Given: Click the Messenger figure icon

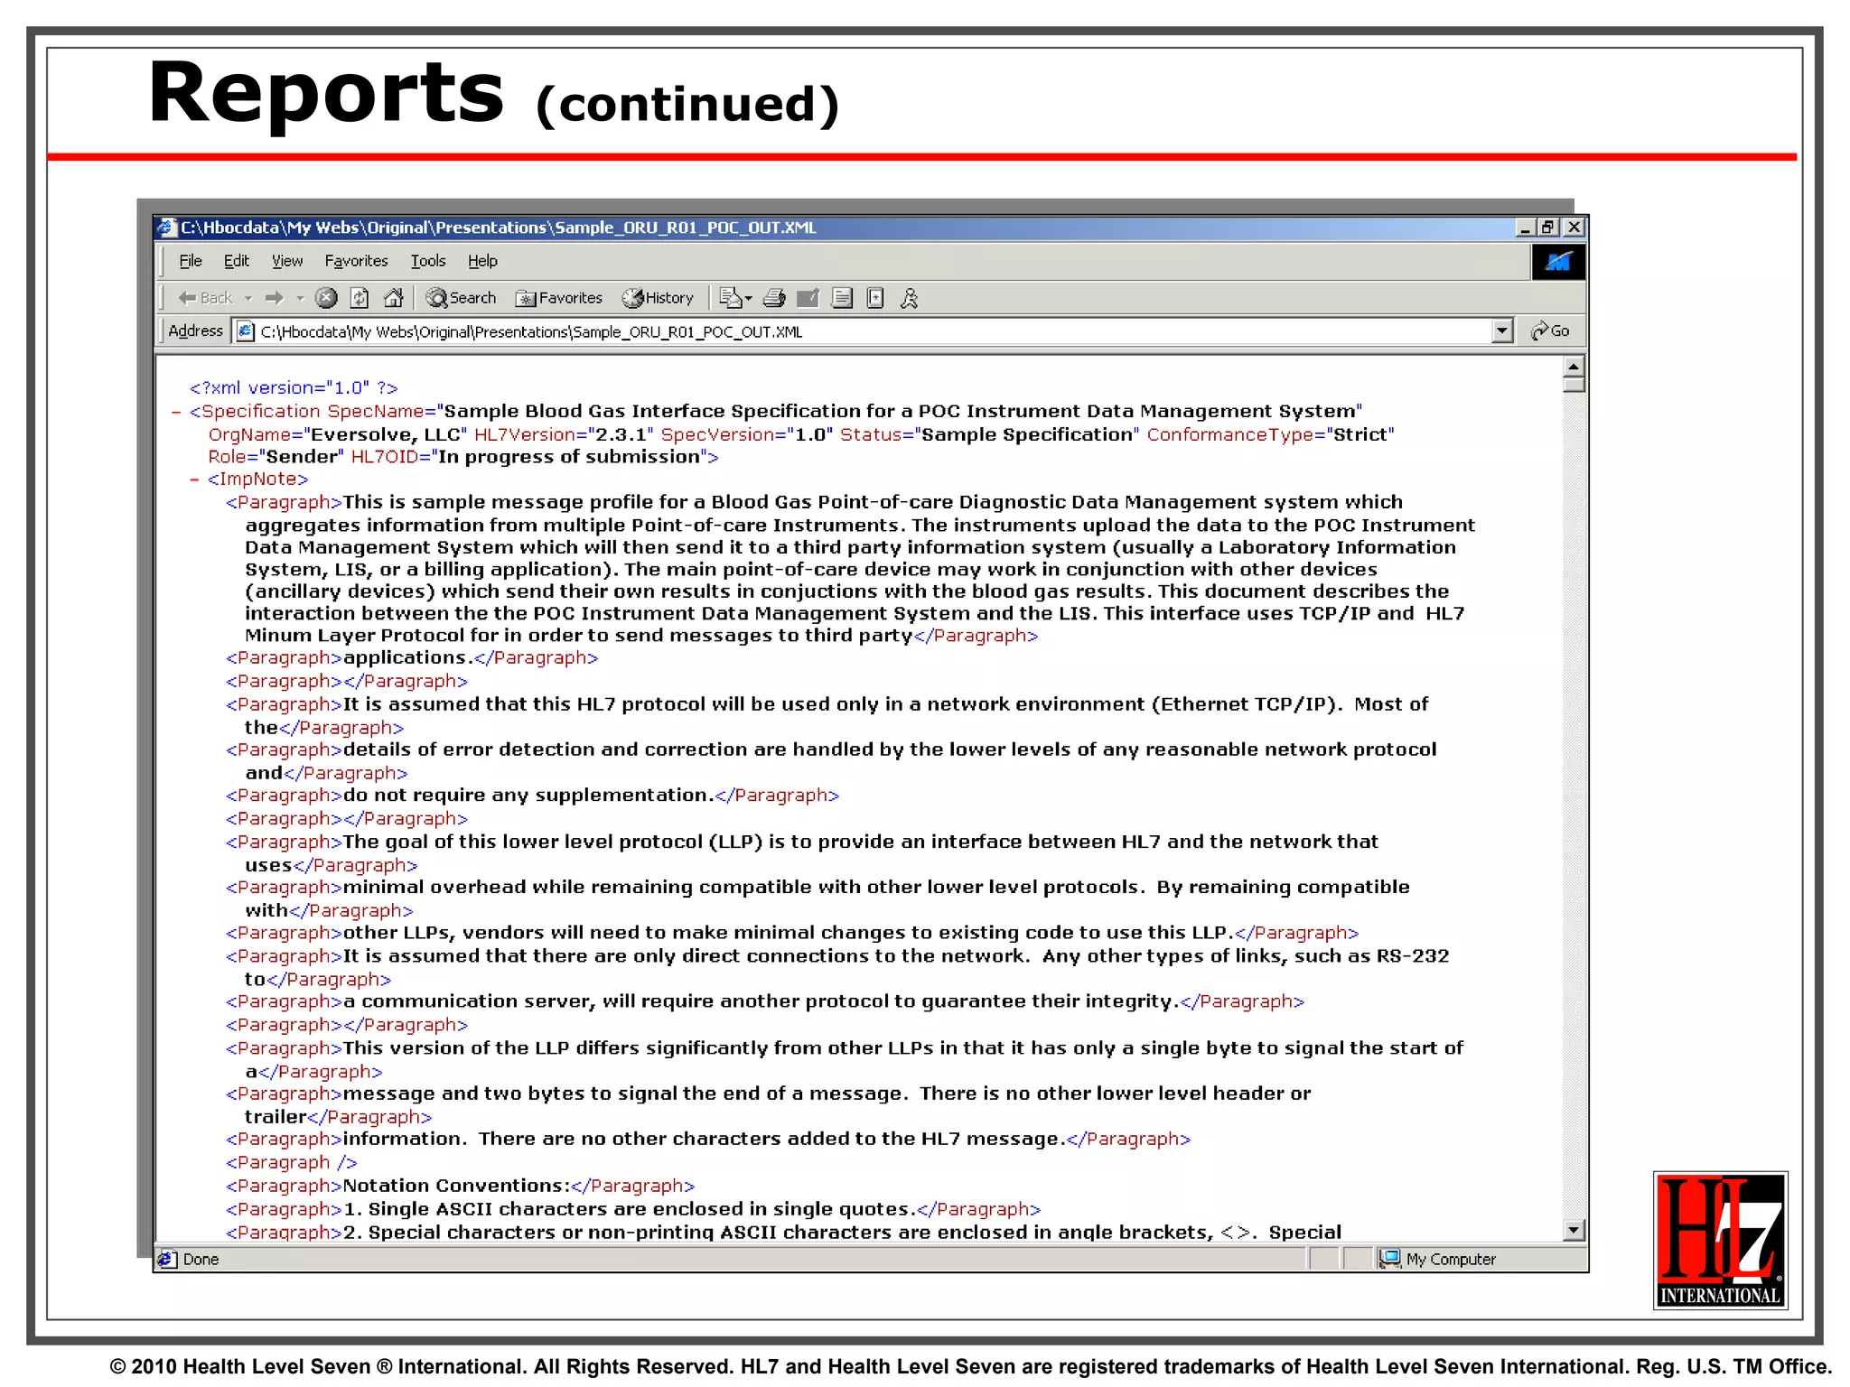Looking at the screenshot, I should (909, 297).
